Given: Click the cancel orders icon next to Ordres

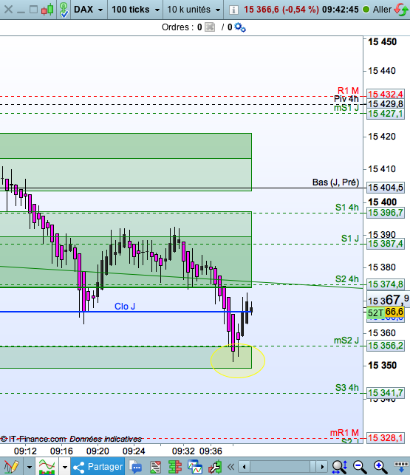Looking at the screenshot, I should point(210,27).
